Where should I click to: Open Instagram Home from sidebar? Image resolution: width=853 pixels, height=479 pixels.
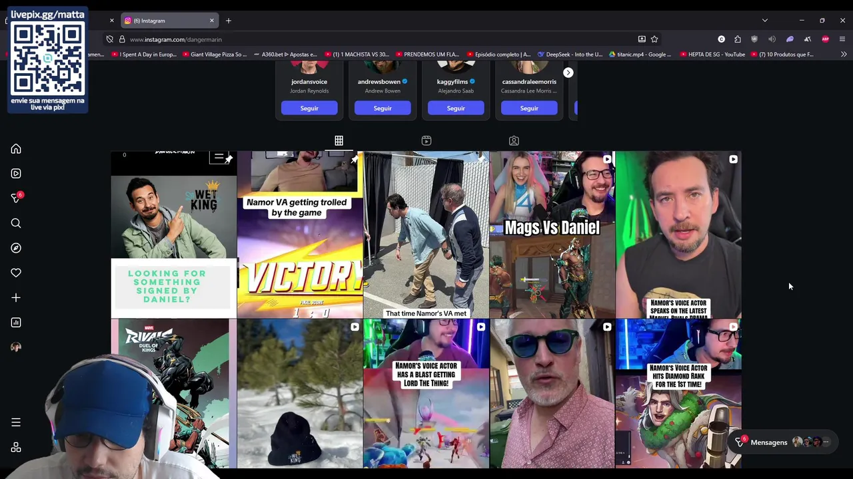(16, 149)
